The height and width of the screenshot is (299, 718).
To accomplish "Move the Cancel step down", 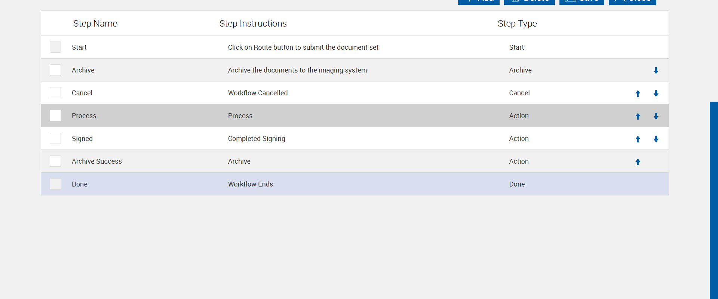I will coord(656,93).
